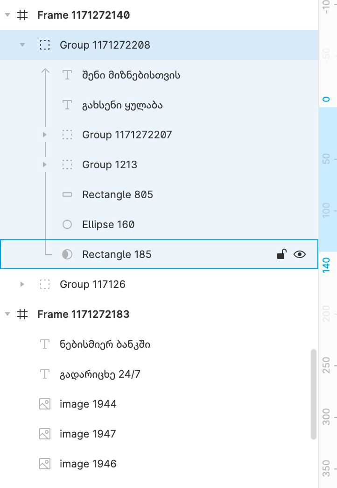Click the group icon of Group 1171272208
This screenshot has width=337, height=488.
[45, 45]
